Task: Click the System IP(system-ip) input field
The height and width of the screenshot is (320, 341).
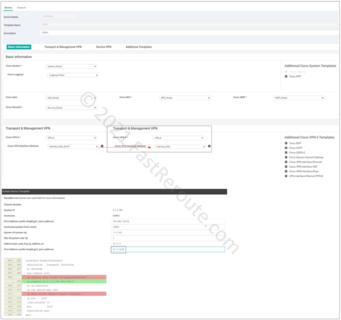Action: click(x=168, y=233)
